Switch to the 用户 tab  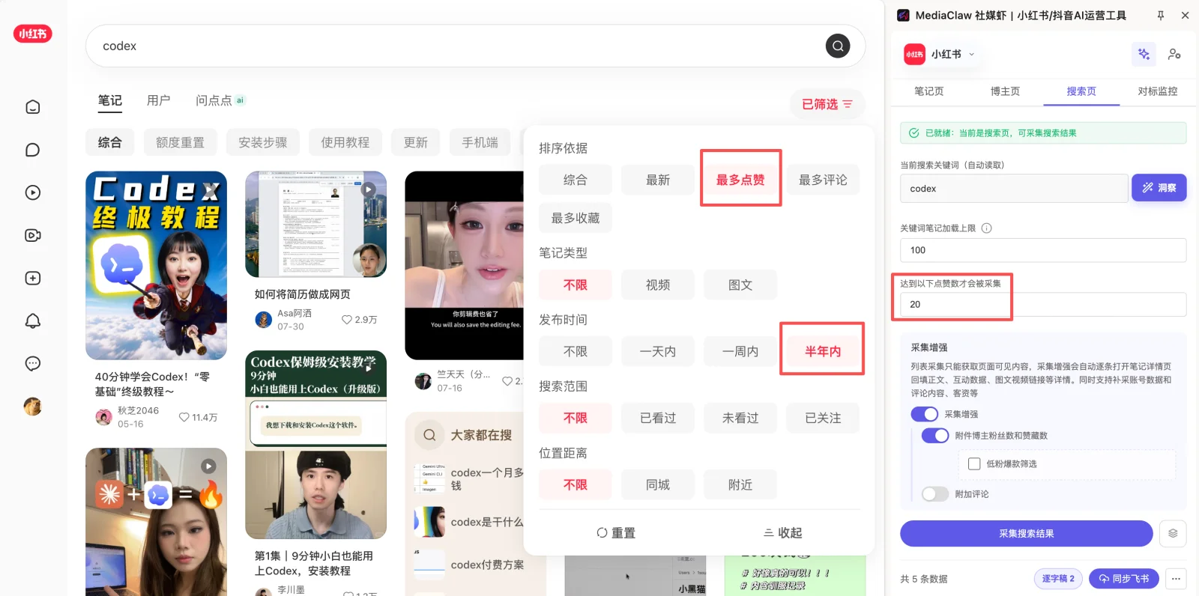coord(159,100)
